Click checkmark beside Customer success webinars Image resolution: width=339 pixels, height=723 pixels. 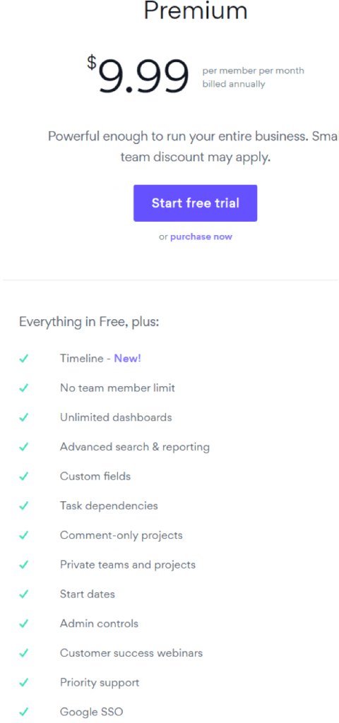[x=24, y=653]
